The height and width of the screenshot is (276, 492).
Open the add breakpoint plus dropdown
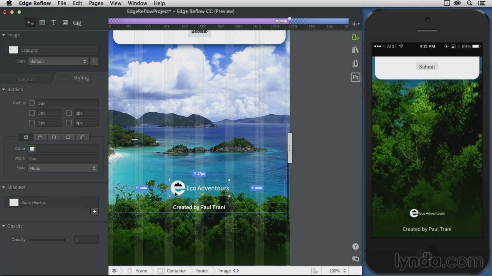click(x=356, y=24)
